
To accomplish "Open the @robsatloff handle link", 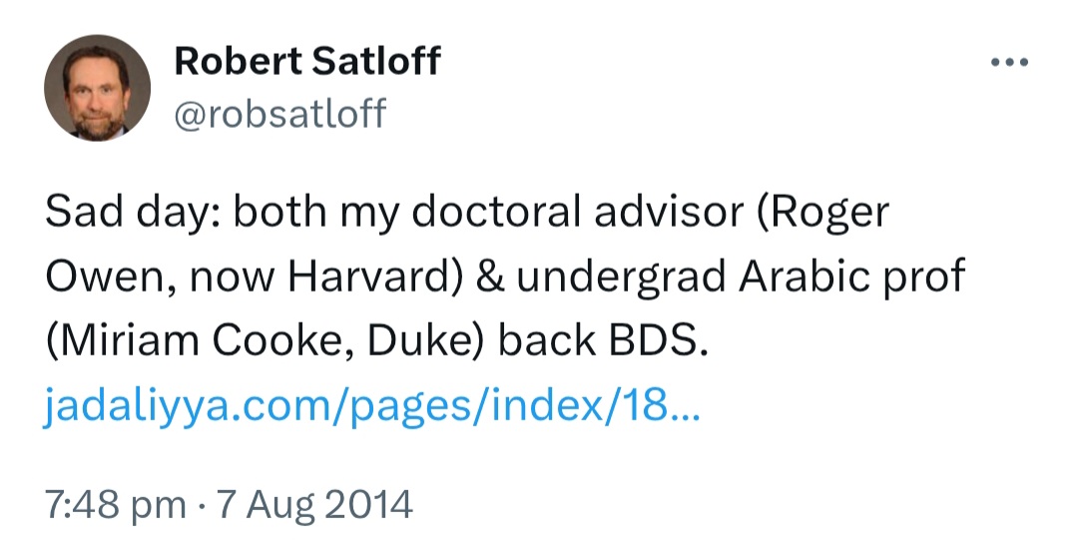I will (x=279, y=113).
